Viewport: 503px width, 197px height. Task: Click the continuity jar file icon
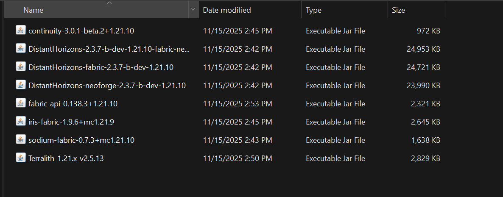click(x=20, y=30)
